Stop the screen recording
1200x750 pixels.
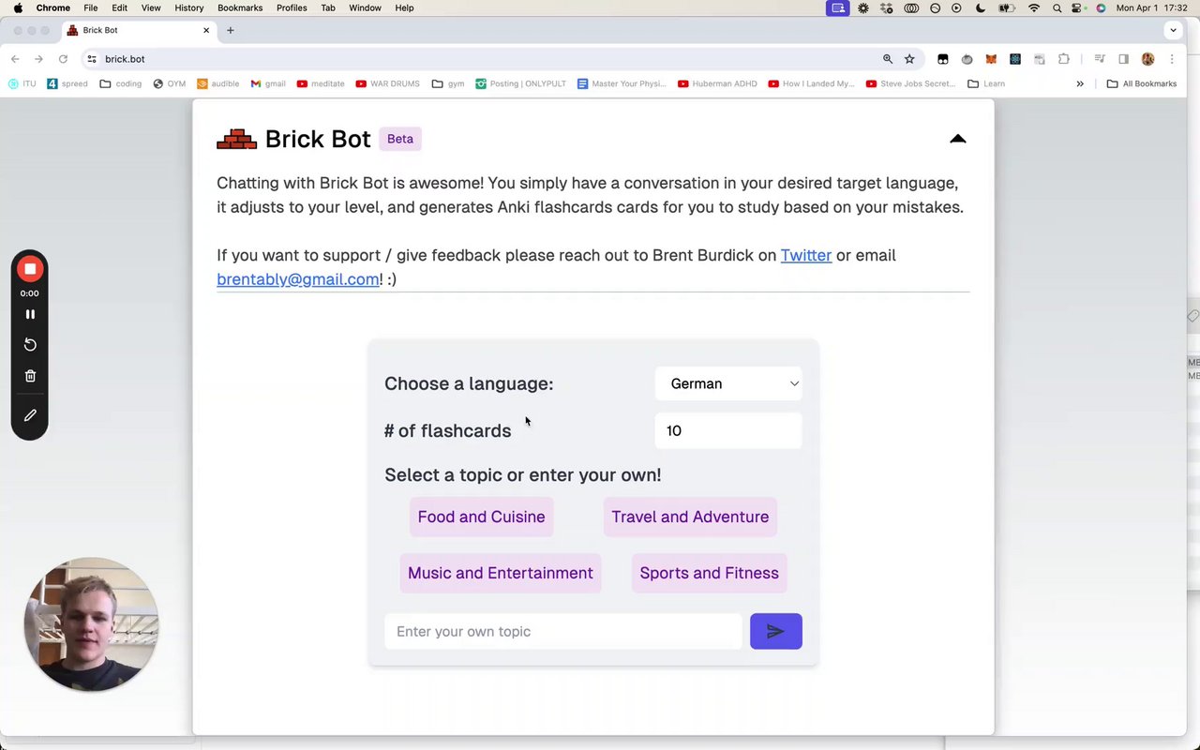30,269
